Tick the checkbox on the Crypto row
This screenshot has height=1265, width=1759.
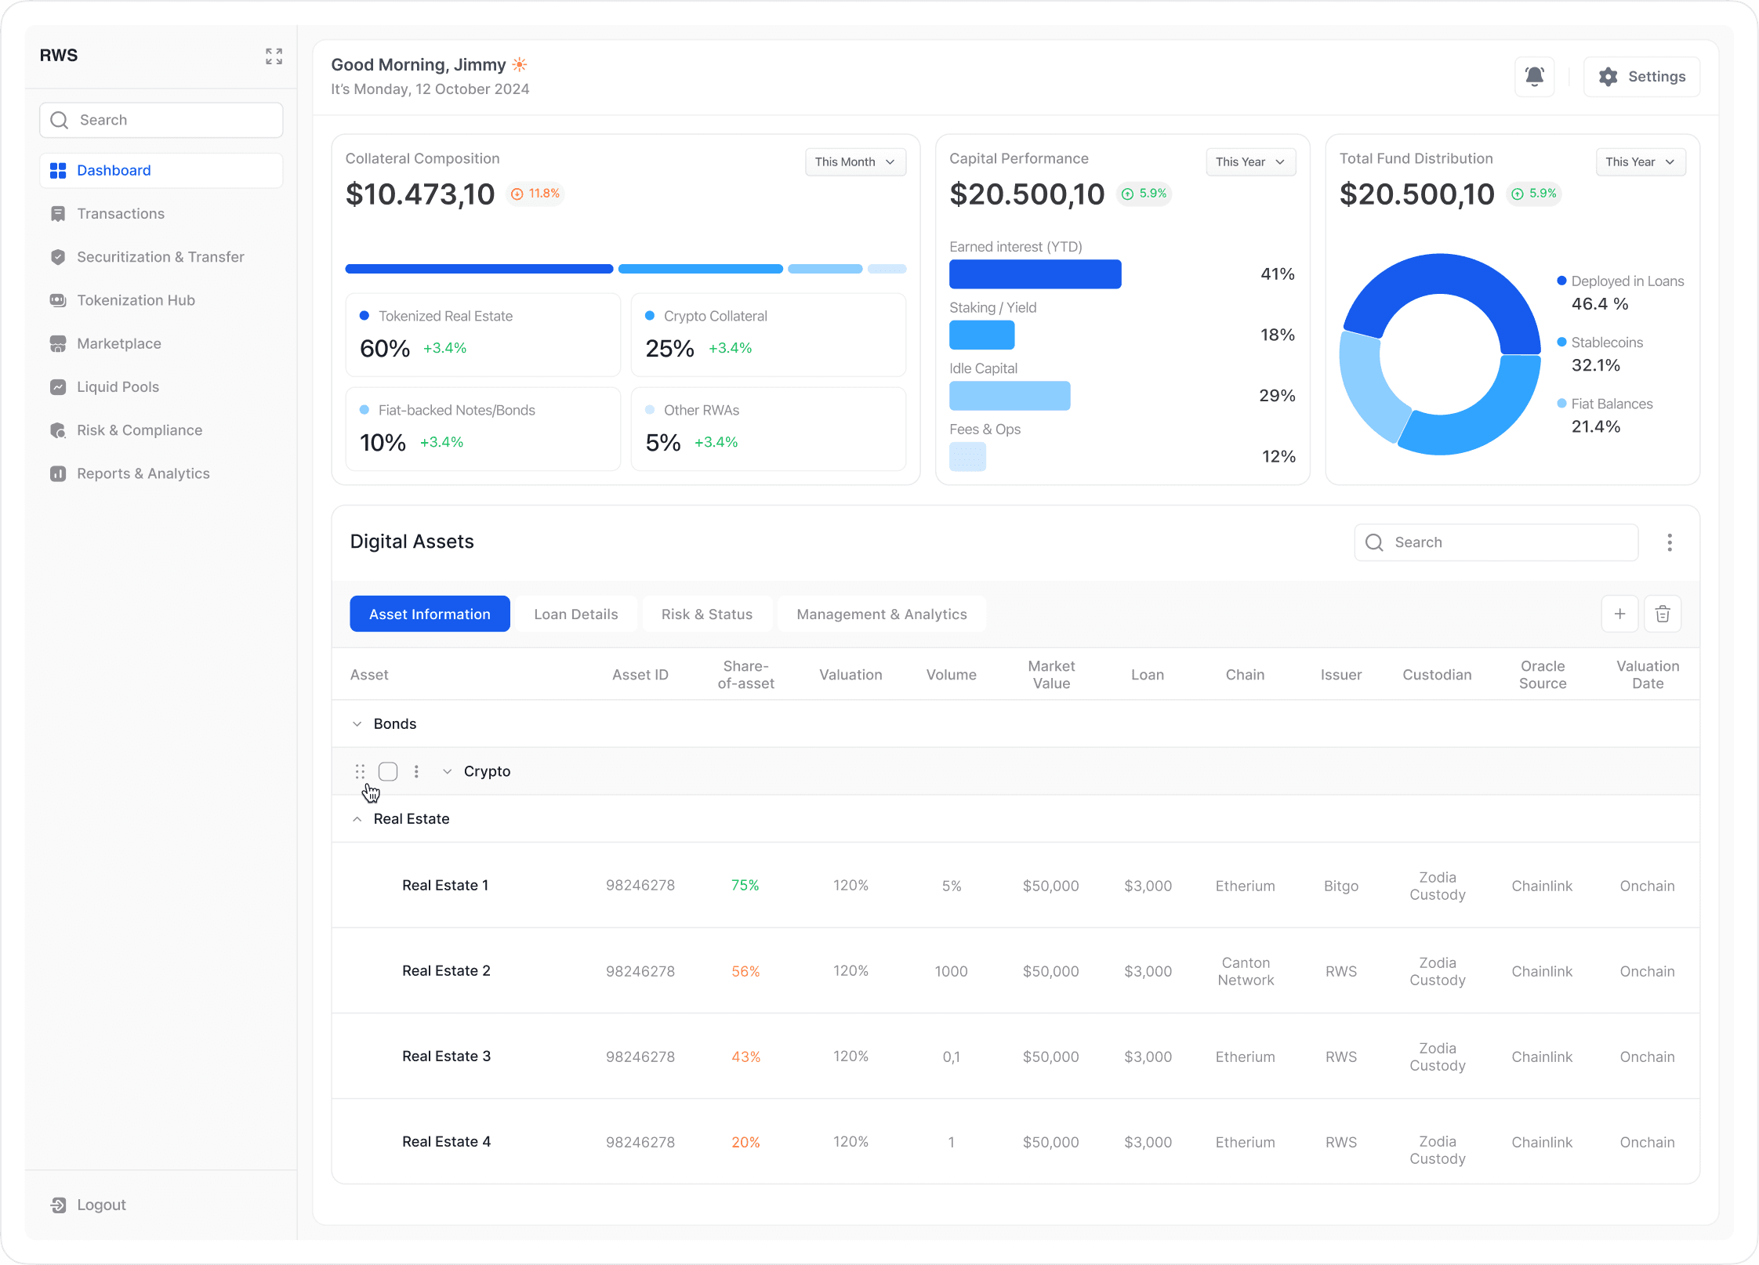[x=388, y=772]
